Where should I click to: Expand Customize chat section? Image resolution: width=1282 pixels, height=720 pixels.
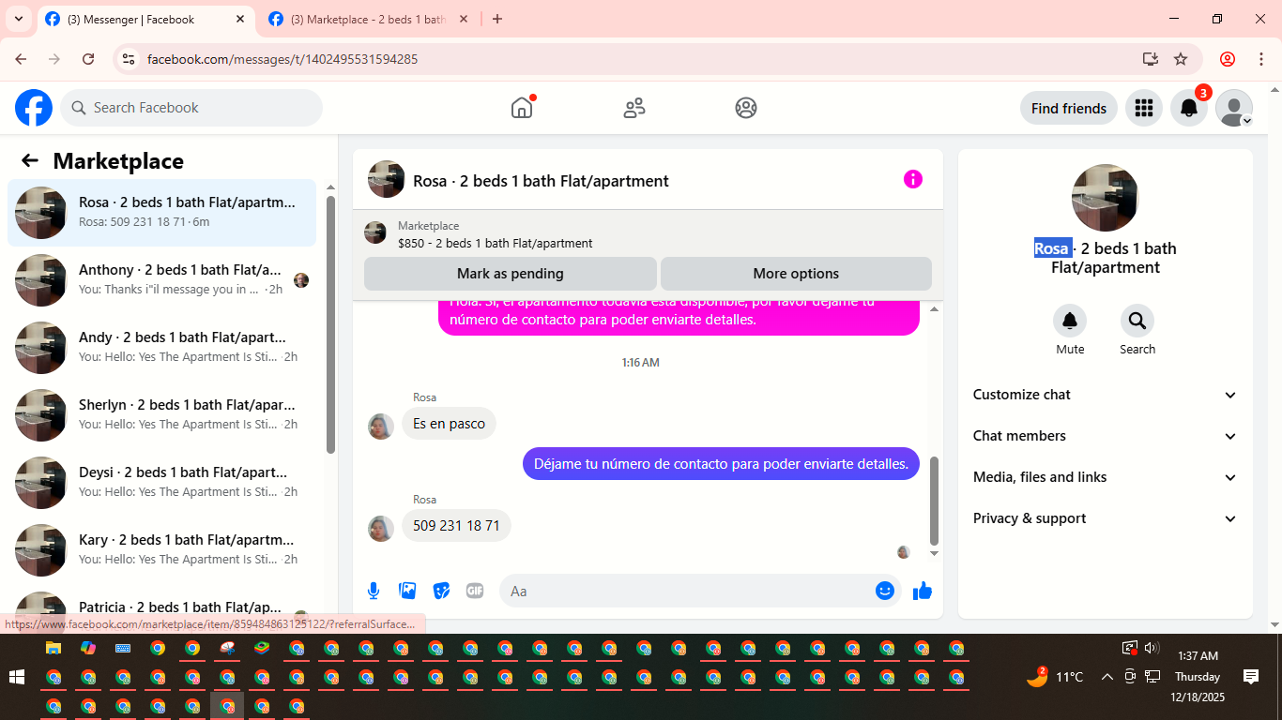[1105, 395]
